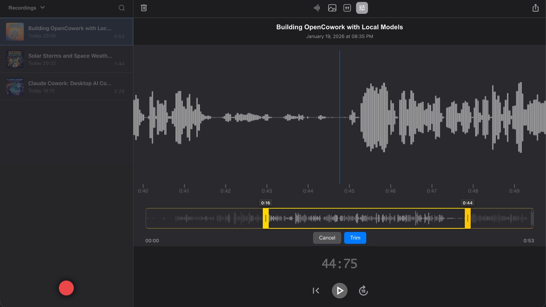The height and width of the screenshot is (307, 546).
Task: Click the 00:00 overview start time
Action: point(152,241)
